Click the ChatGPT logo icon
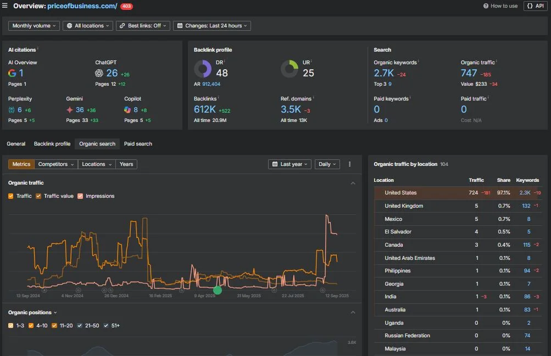 [99, 73]
